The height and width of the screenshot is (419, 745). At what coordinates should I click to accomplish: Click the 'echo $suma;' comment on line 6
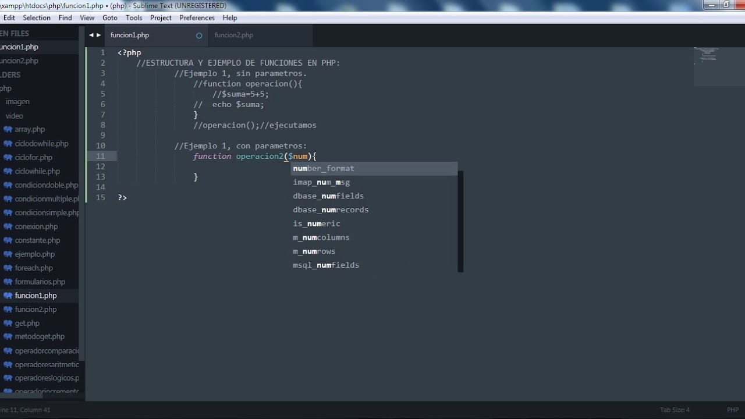[x=238, y=105]
